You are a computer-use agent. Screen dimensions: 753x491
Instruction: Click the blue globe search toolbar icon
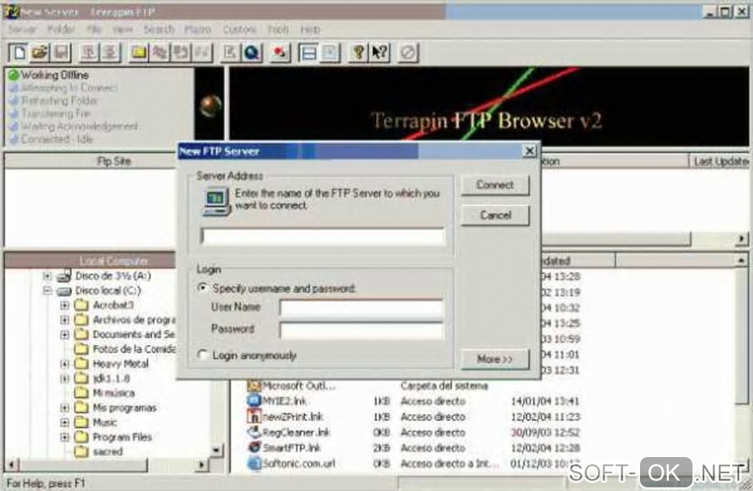tap(252, 52)
